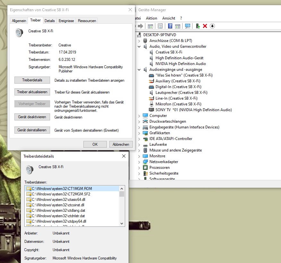Open the ? help menu
The image size is (281, 263).
[181, 18]
